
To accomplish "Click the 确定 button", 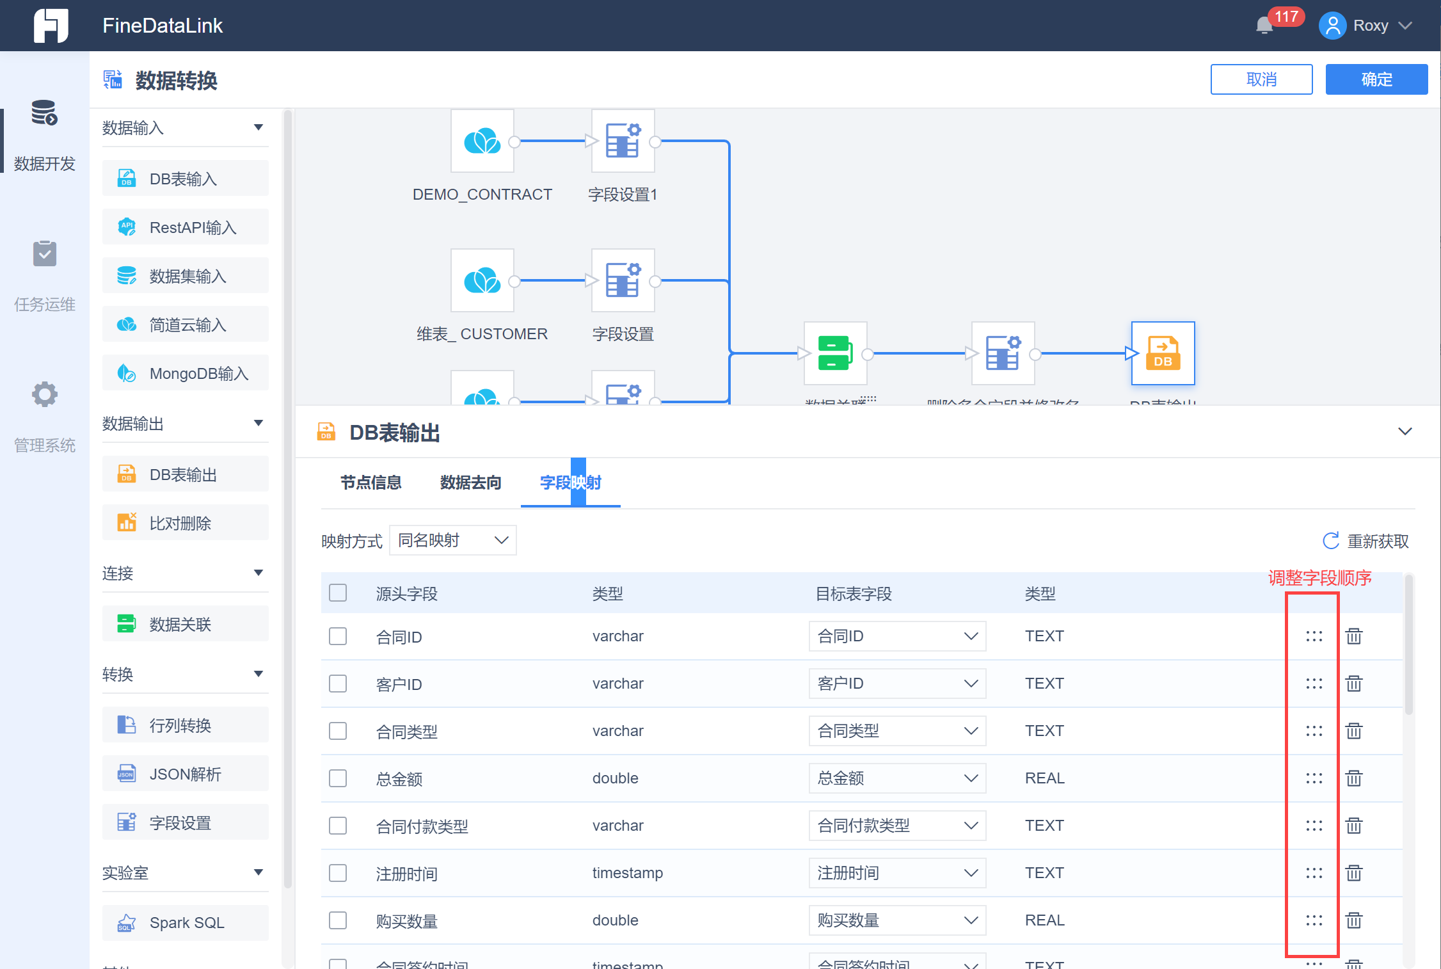I will [x=1376, y=79].
